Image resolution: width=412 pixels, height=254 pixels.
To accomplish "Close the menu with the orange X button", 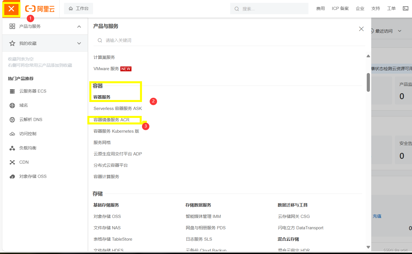I will click(x=11, y=9).
